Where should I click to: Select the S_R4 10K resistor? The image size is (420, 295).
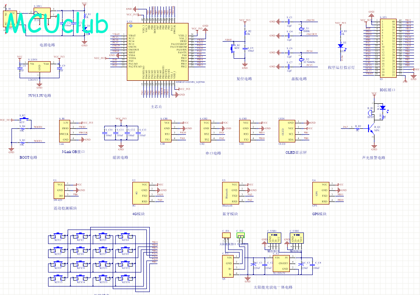22,128
